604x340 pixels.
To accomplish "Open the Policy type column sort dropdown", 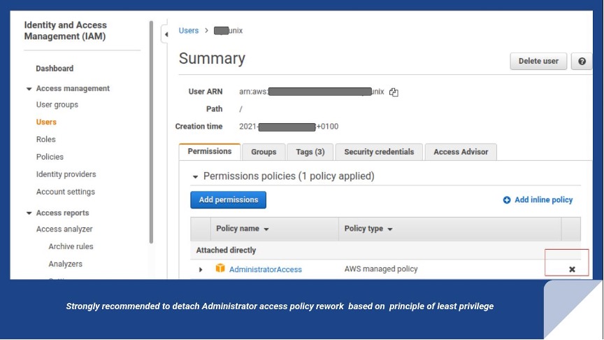I will click(390, 229).
